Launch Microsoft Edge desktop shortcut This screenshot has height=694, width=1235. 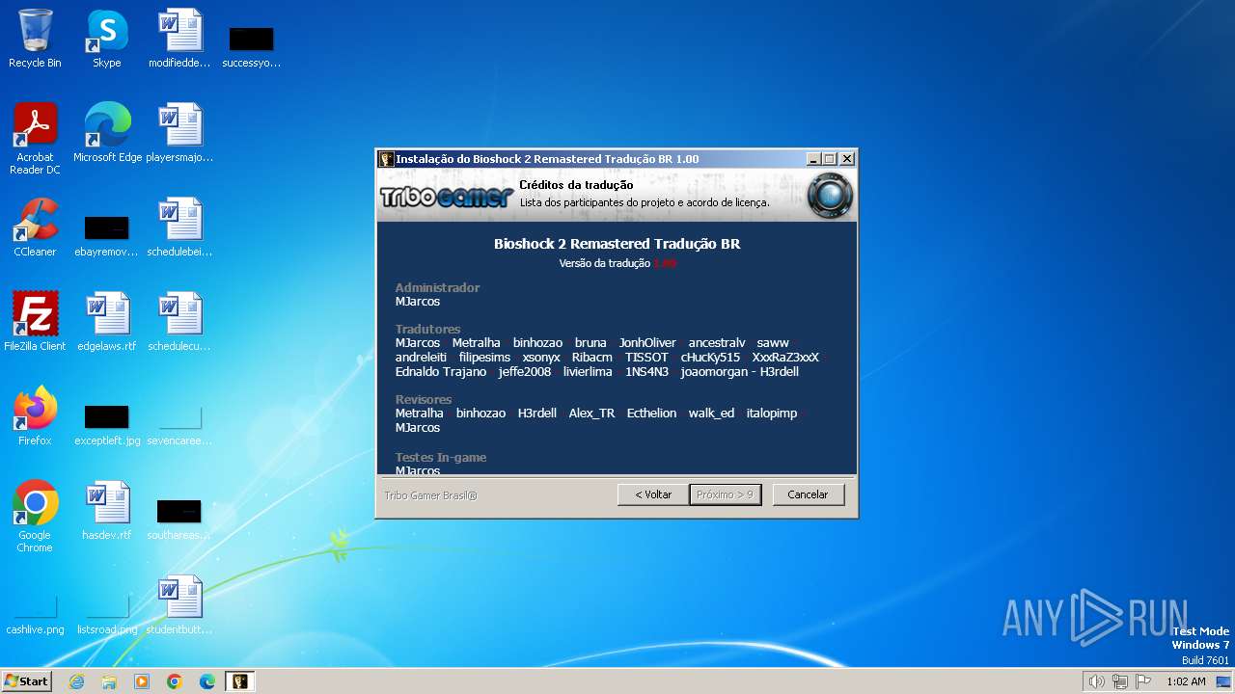pyautogui.click(x=107, y=133)
